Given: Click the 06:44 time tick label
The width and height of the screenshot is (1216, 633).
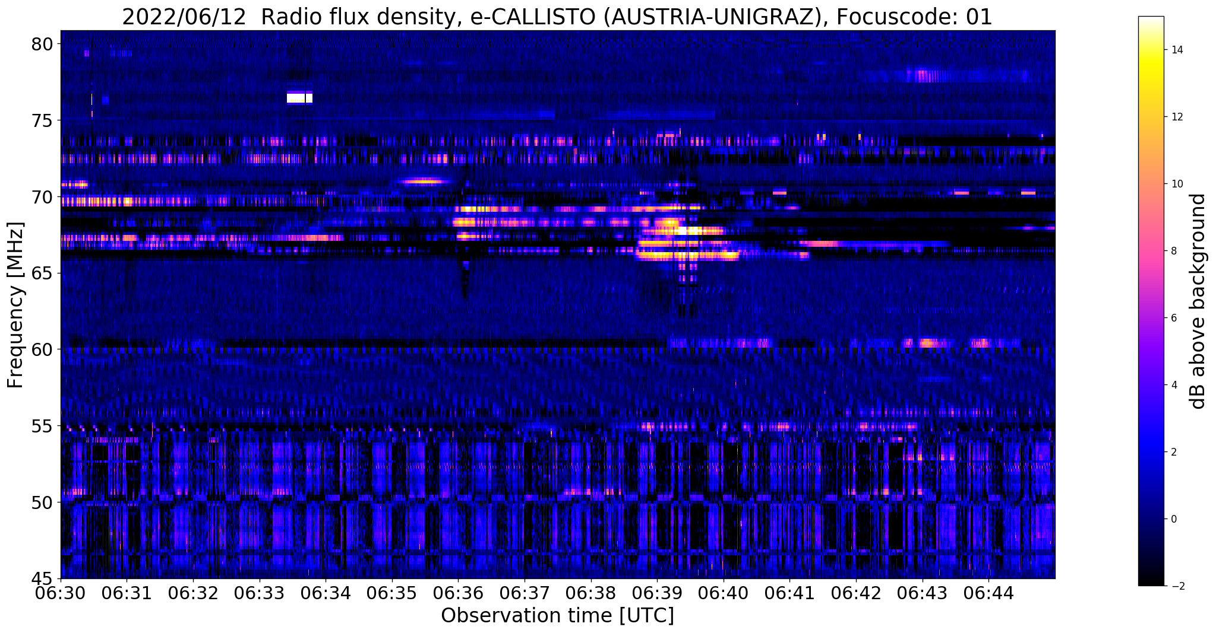Looking at the screenshot, I should point(988,592).
